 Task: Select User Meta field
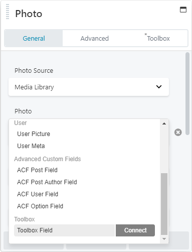click(31, 146)
